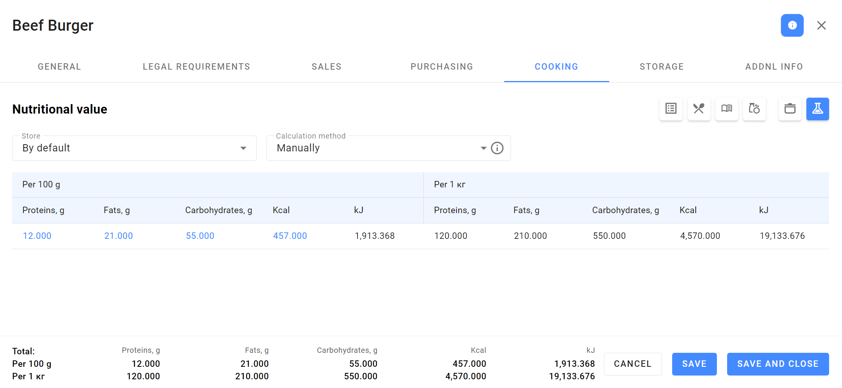Click the per-kg Fats value 210.000 in table
The image size is (842, 388).
pyautogui.click(x=530, y=236)
